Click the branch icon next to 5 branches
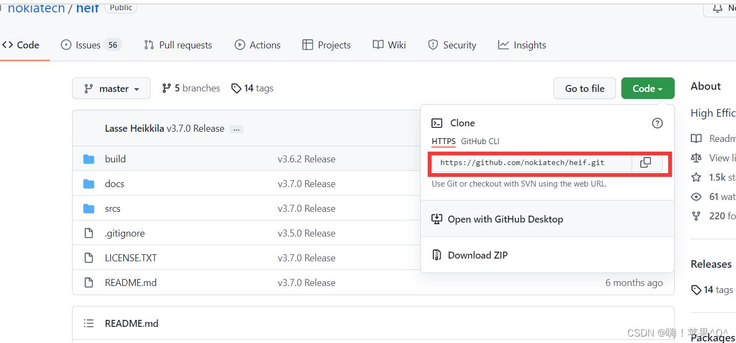This screenshot has height=343, width=736. pyautogui.click(x=166, y=88)
